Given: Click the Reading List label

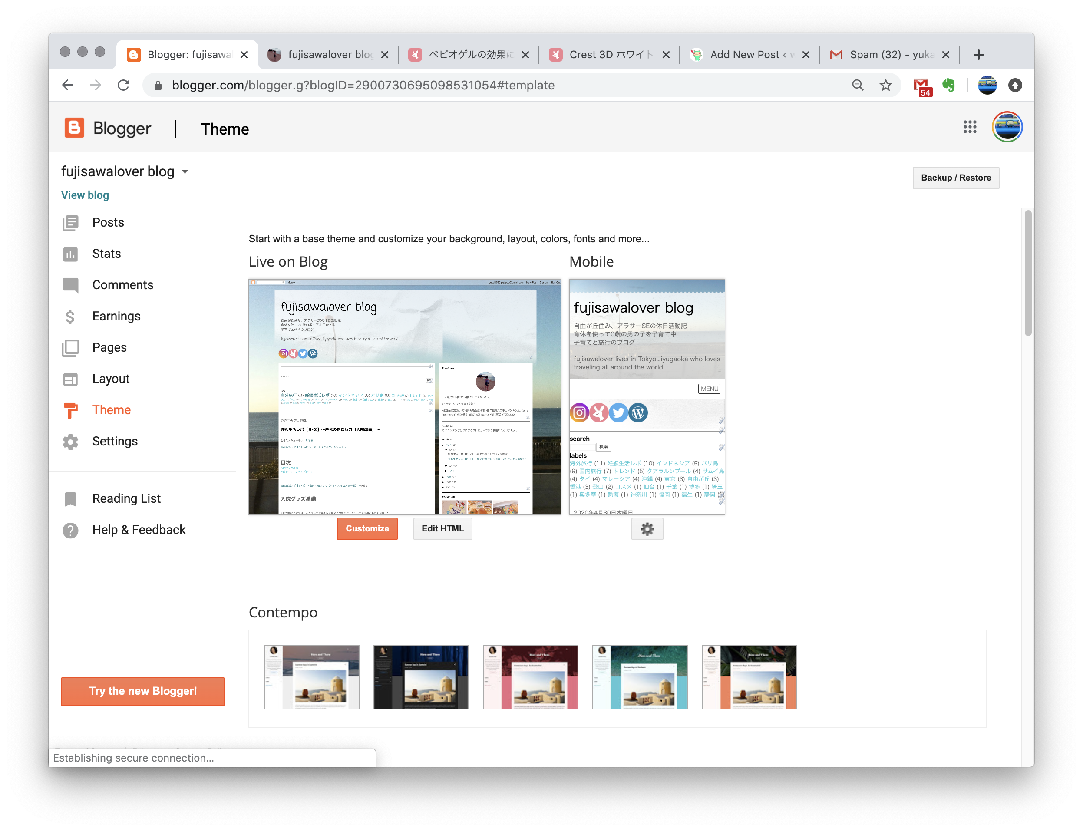Looking at the screenshot, I should click(x=126, y=498).
